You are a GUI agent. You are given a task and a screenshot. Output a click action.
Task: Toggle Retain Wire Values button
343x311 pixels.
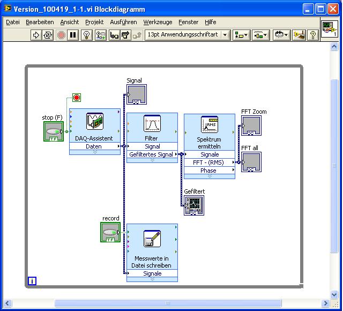[101, 35]
